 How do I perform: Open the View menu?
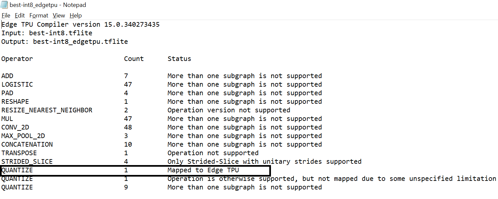[x=59, y=15]
